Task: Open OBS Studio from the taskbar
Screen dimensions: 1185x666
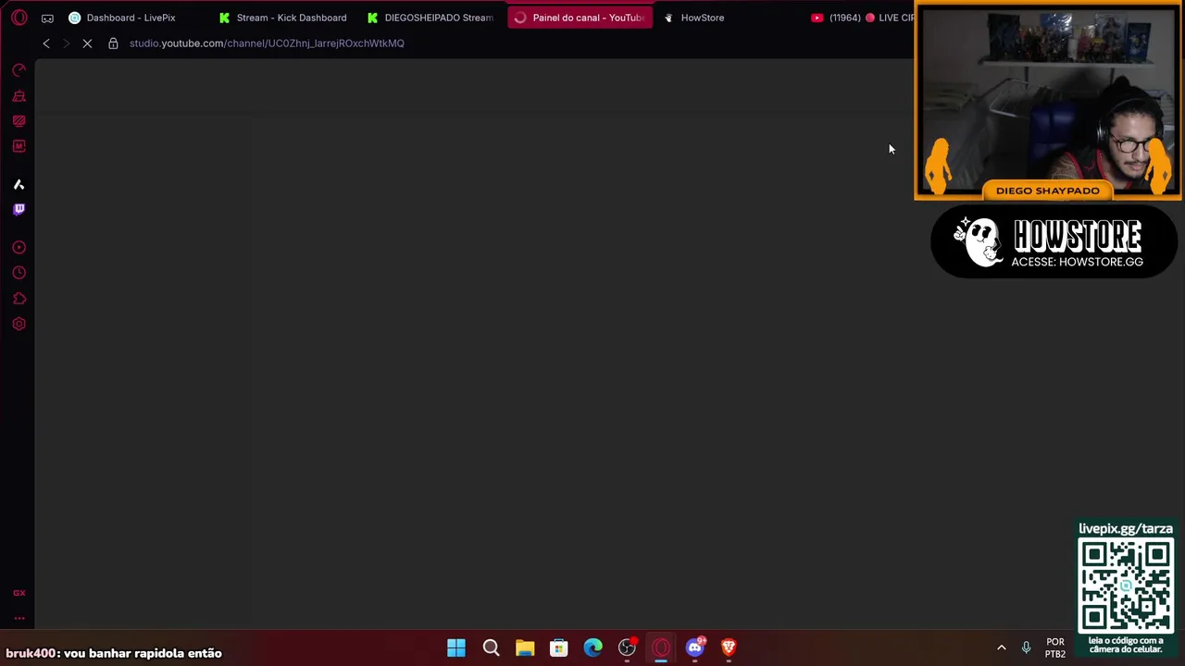Action: pos(627,648)
